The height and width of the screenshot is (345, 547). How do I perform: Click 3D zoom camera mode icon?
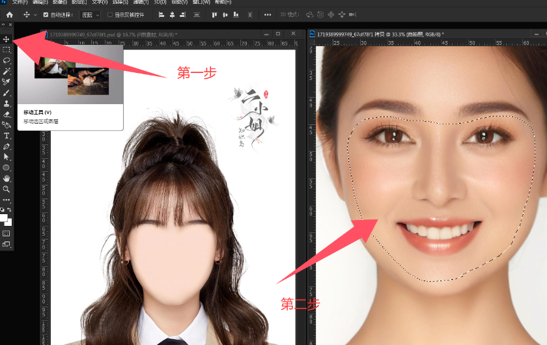click(x=353, y=15)
